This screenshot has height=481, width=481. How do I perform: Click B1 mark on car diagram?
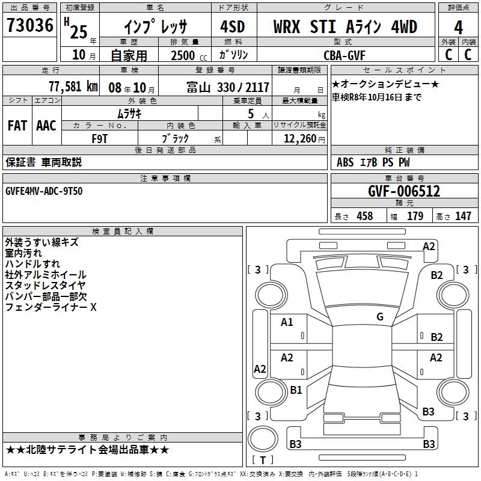pyautogui.click(x=296, y=390)
